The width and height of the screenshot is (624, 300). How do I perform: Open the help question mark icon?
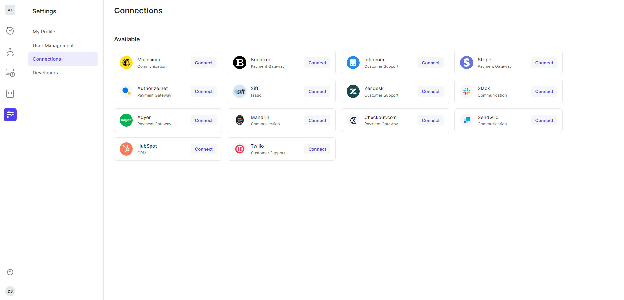pyautogui.click(x=10, y=272)
